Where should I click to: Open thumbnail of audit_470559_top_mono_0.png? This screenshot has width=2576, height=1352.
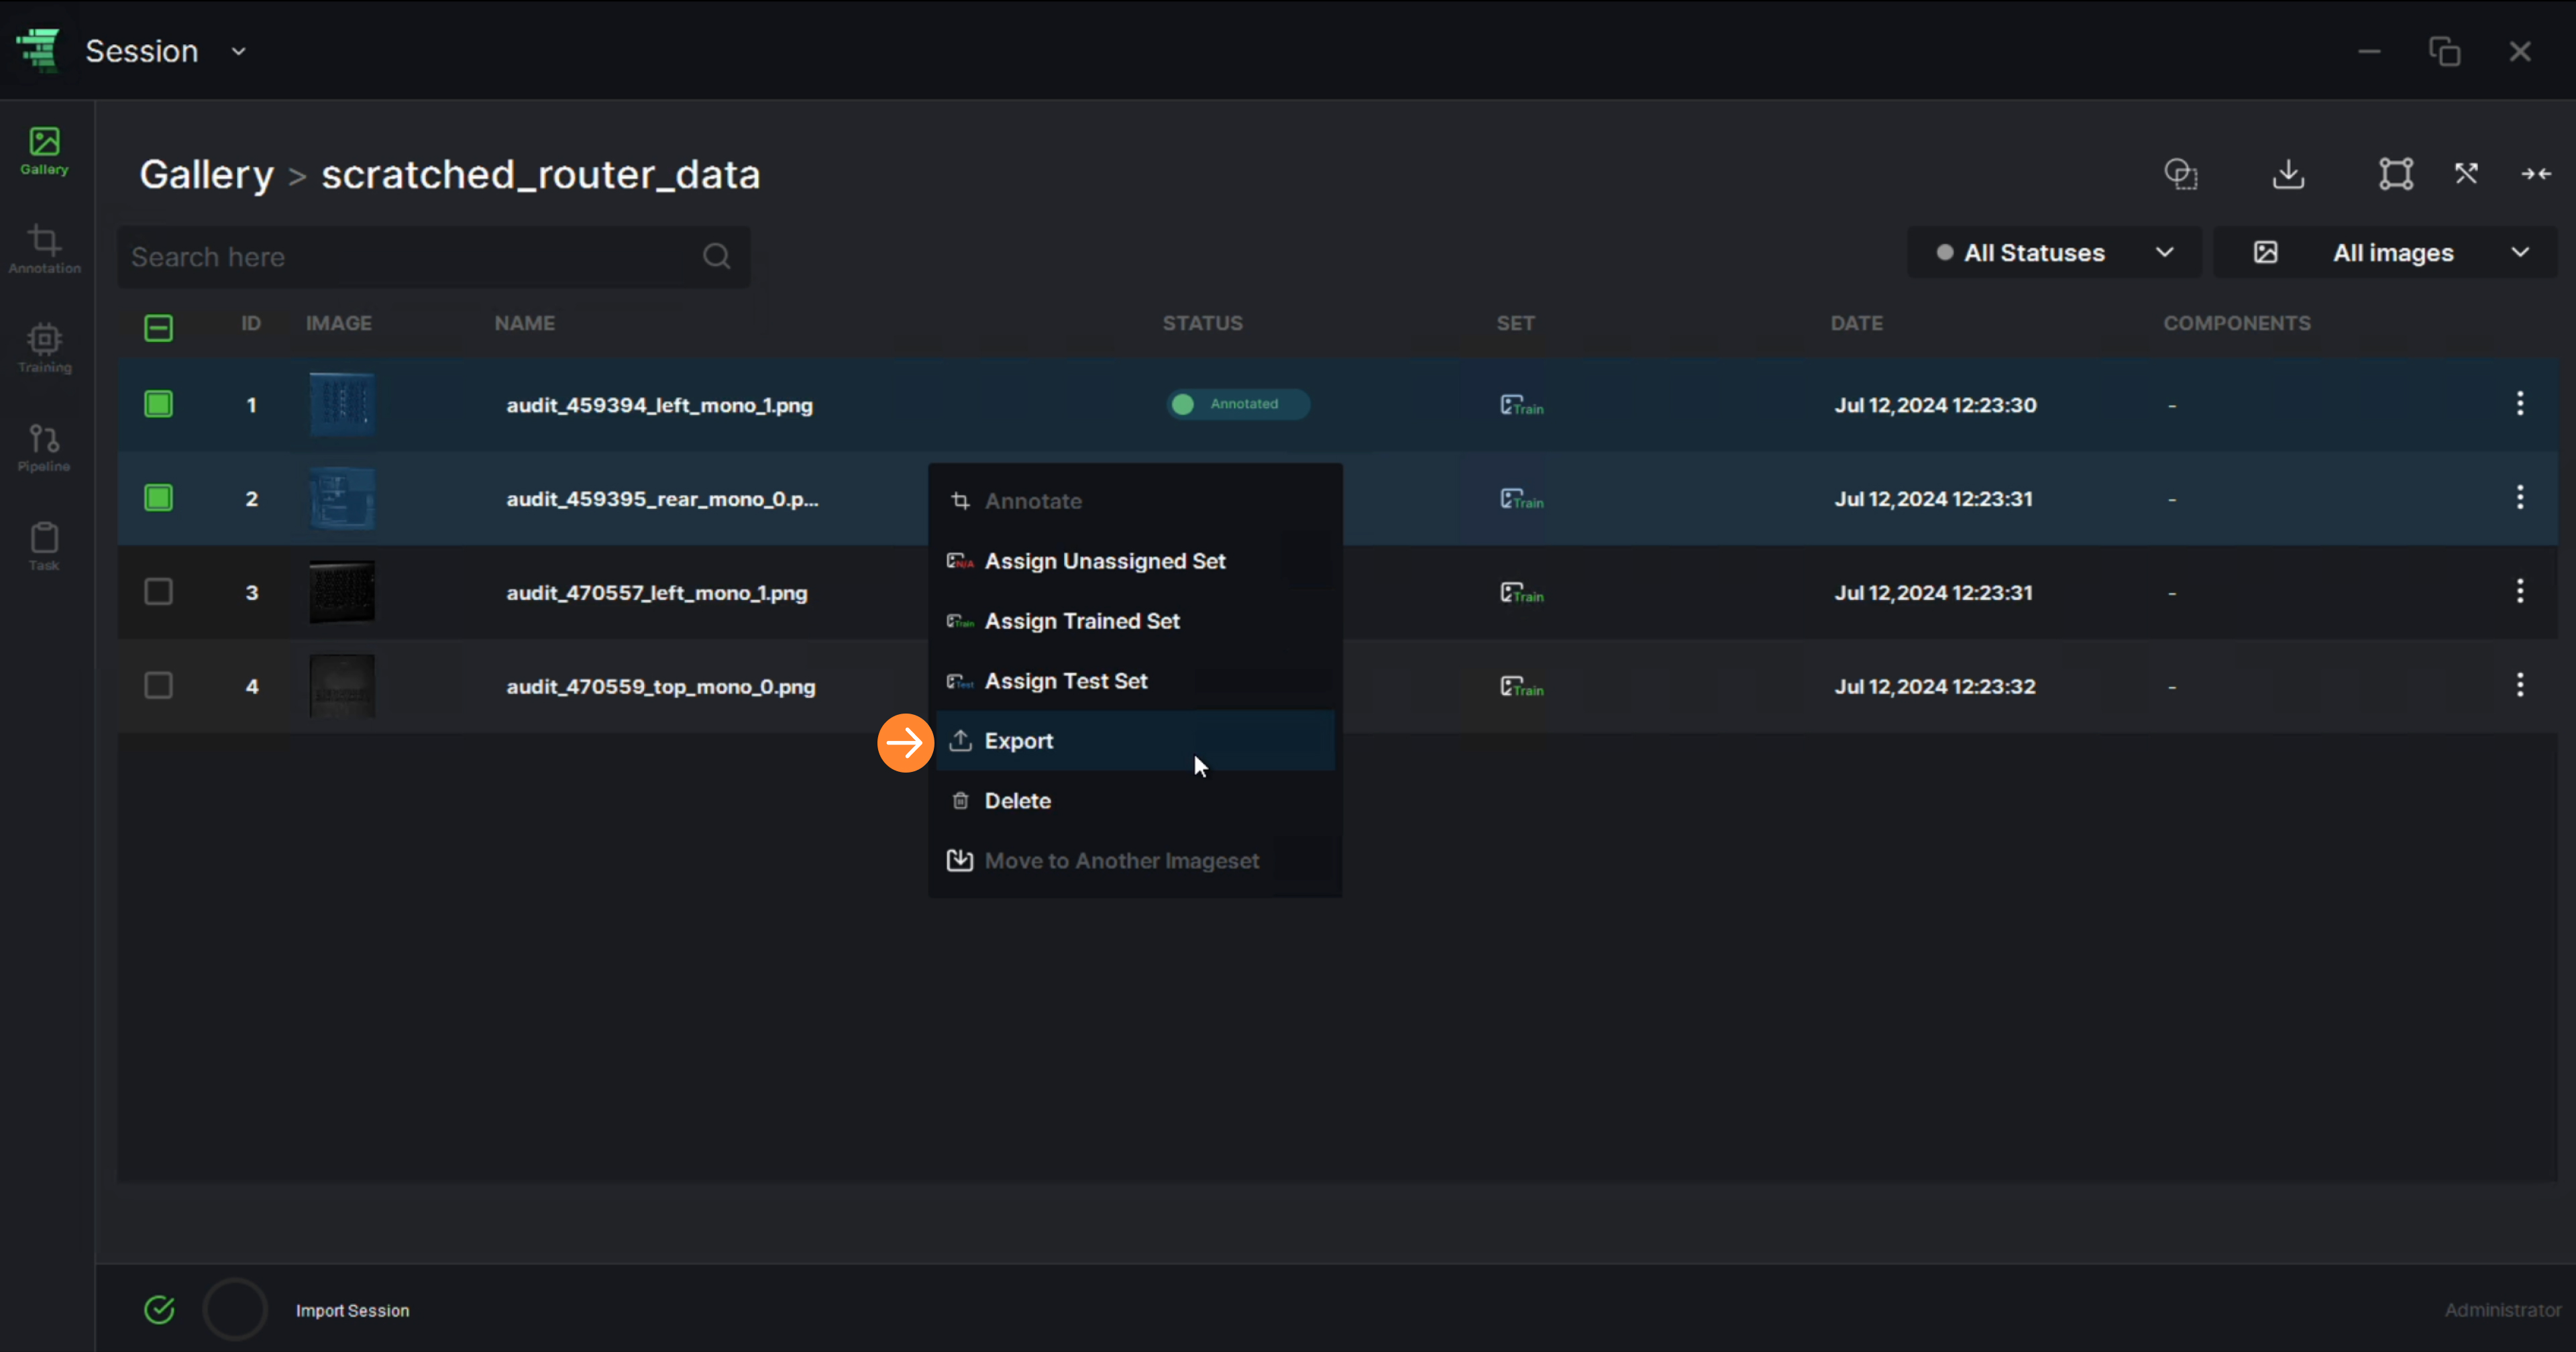342,686
